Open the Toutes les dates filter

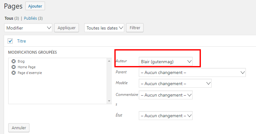pyautogui.click(x=104, y=28)
